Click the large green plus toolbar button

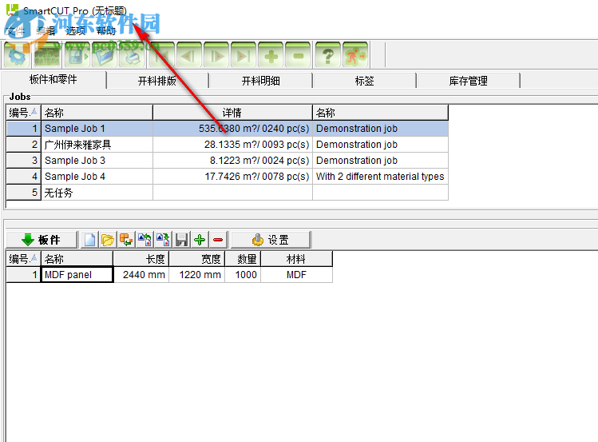click(x=271, y=55)
